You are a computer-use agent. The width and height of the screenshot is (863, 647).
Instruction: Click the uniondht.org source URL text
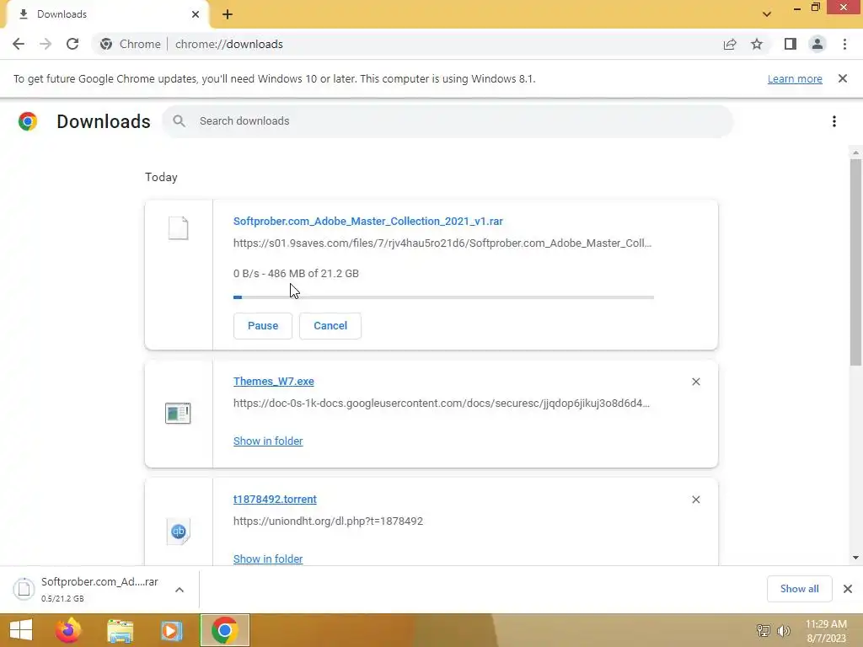click(328, 521)
